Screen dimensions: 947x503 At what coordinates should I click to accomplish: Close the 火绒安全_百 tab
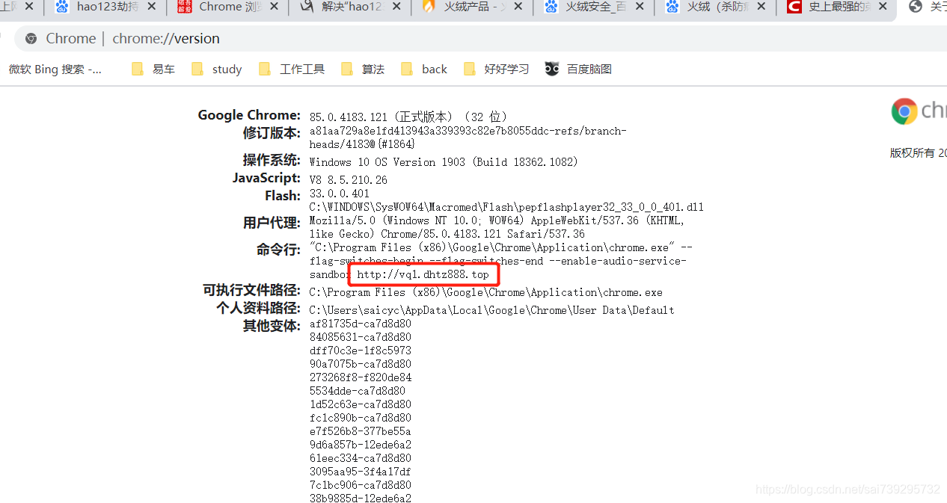coord(640,7)
